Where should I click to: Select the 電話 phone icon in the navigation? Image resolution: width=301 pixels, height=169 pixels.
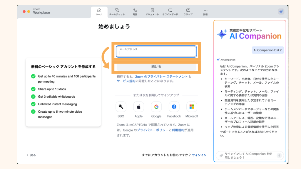(x=135, y=11)
